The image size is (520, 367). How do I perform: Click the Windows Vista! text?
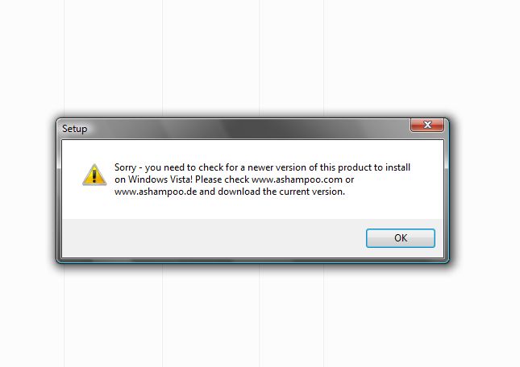[160, 179]
